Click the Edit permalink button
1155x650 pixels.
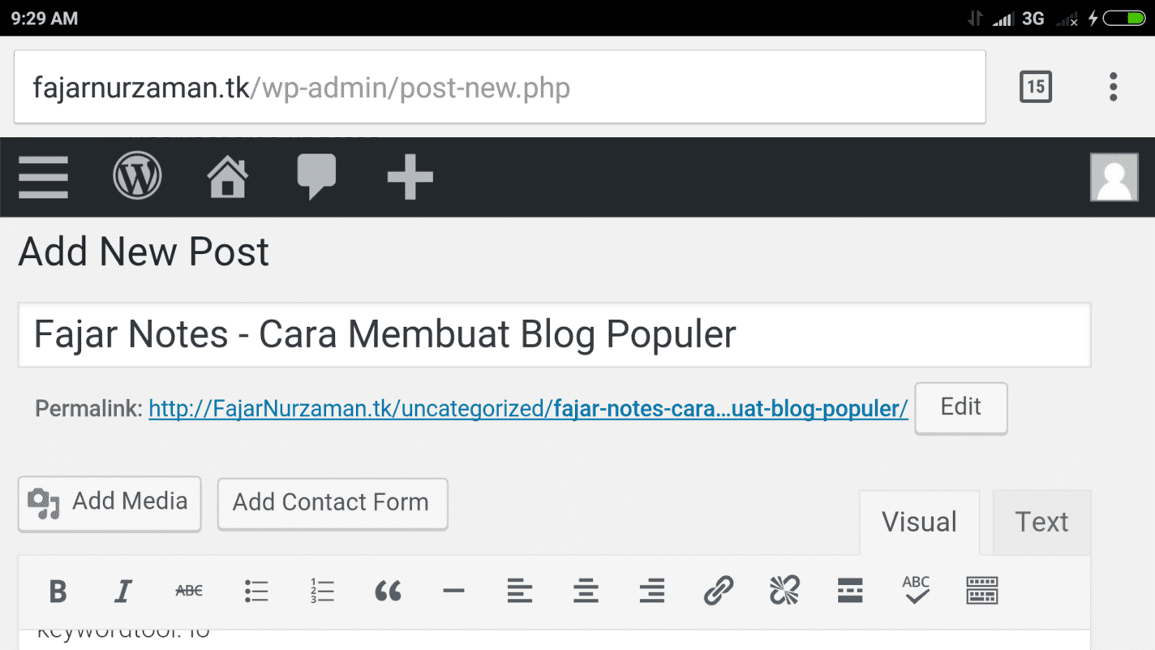(961, 407)
